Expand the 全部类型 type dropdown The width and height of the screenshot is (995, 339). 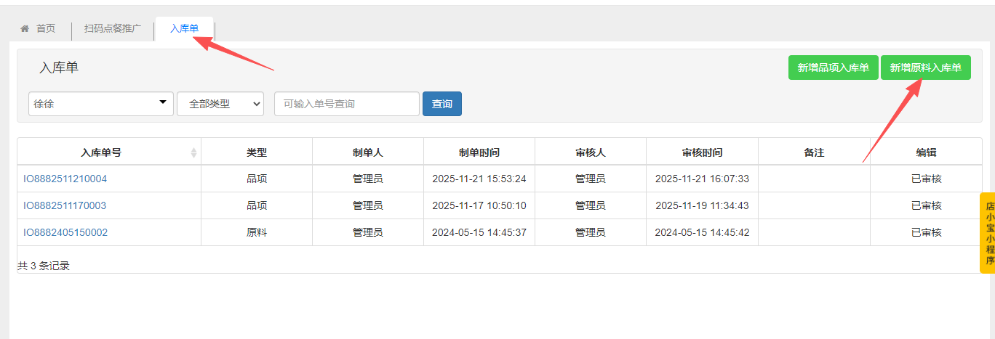point(220,104)
